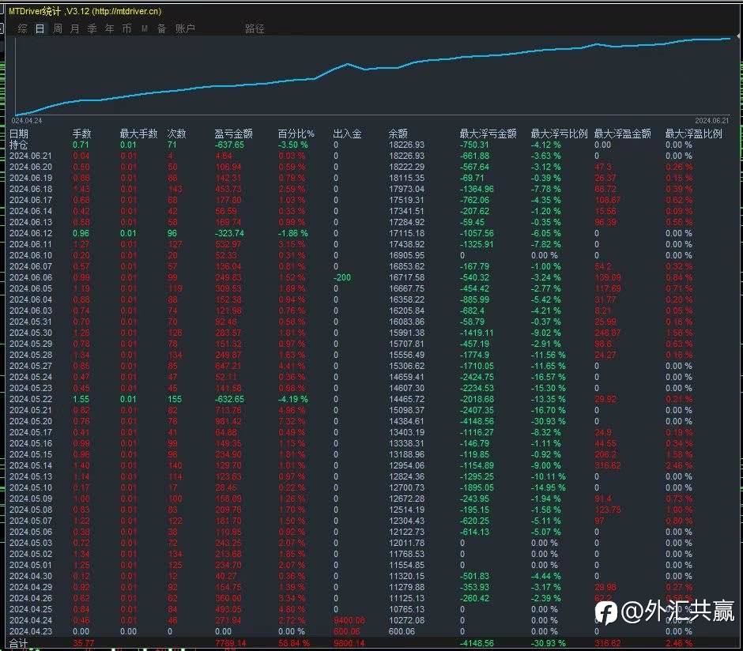Select the 日 daily statistics tab
The height and width of the screenshot is (651, 743).
point(40,29)
